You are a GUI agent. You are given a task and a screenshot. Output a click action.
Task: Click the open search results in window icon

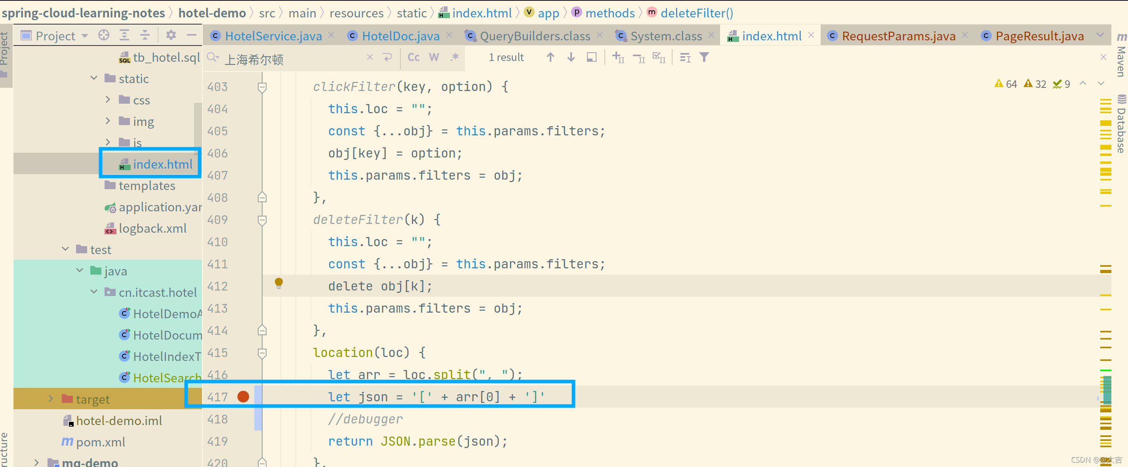[592, 57]
